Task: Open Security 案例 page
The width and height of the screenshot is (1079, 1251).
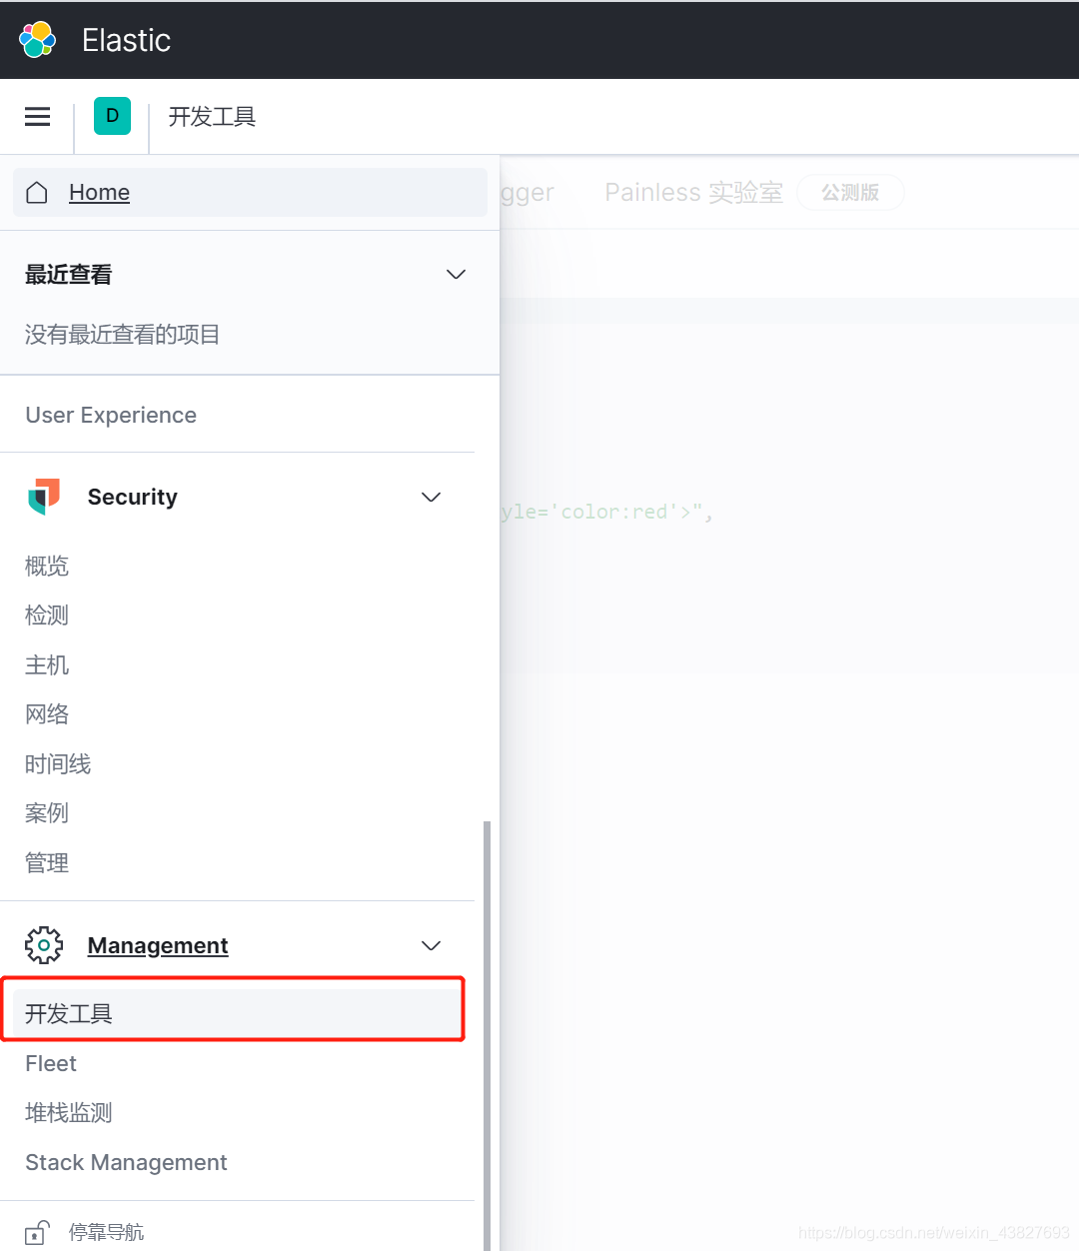Action: [47, 812]
